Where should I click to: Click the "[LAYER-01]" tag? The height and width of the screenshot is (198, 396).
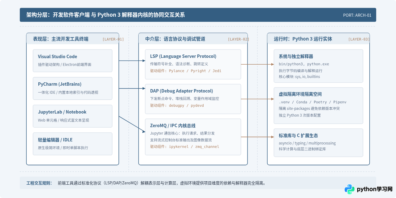click(113, 39)
